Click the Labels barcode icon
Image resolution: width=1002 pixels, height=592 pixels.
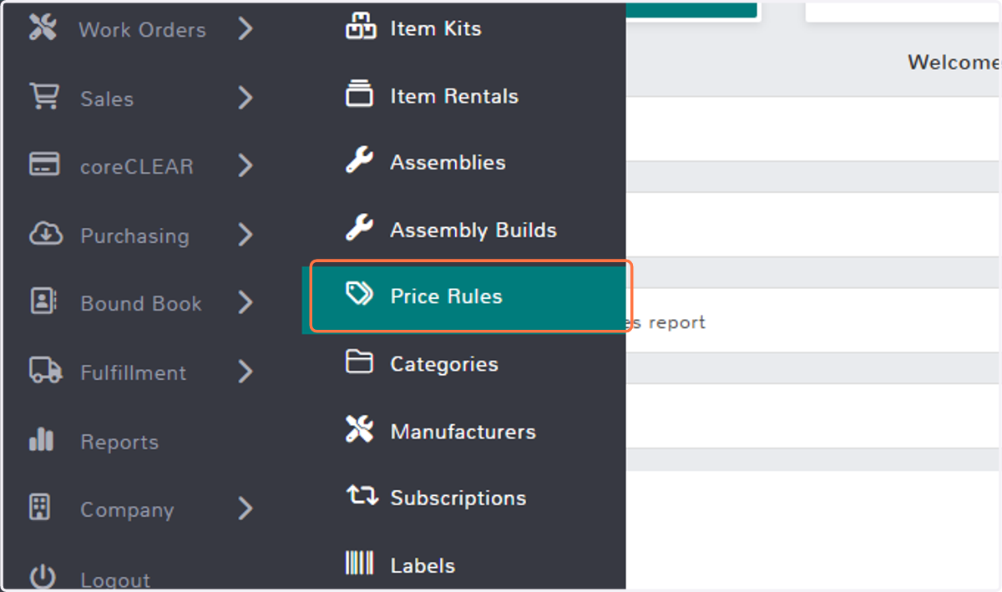pyautogui.click(x=360, y=564)
